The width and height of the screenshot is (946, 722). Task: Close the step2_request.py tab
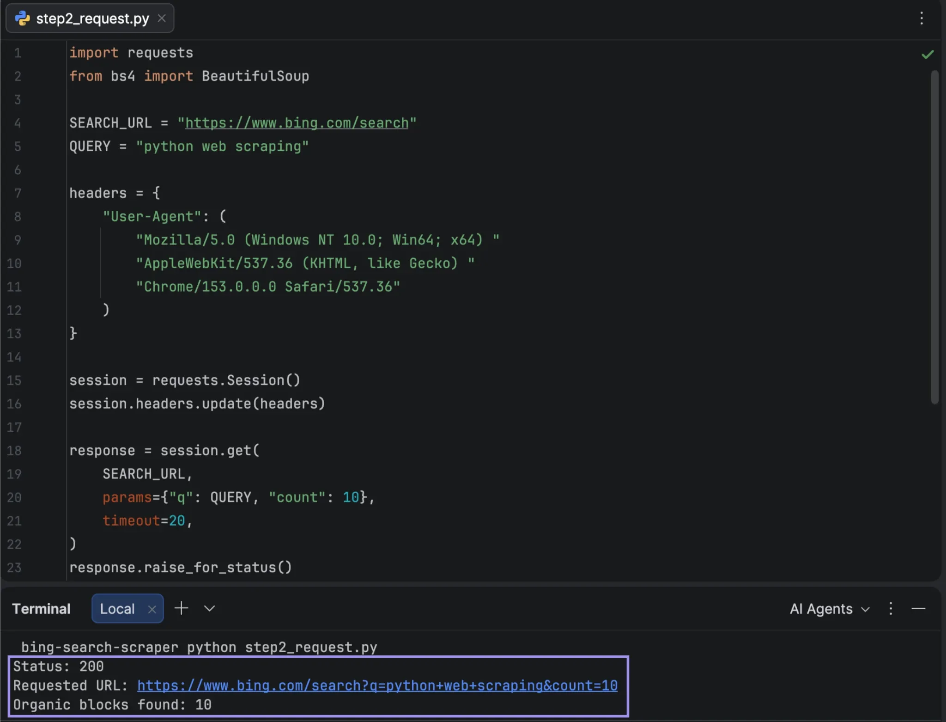(x=162, y=18)
